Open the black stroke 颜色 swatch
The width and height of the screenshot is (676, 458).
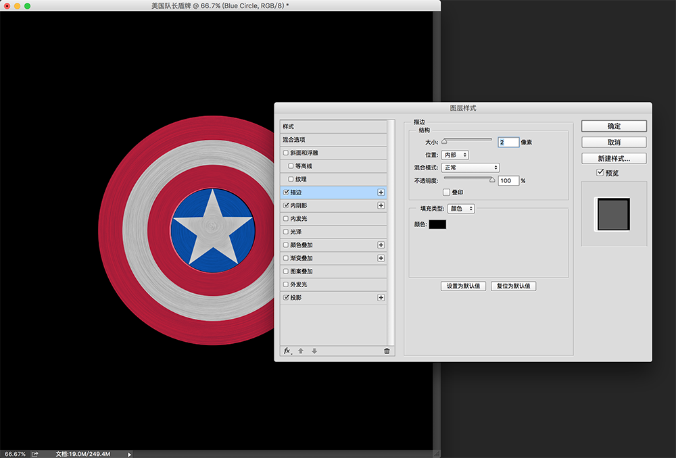pyautogui.click(x=437, y=224)
